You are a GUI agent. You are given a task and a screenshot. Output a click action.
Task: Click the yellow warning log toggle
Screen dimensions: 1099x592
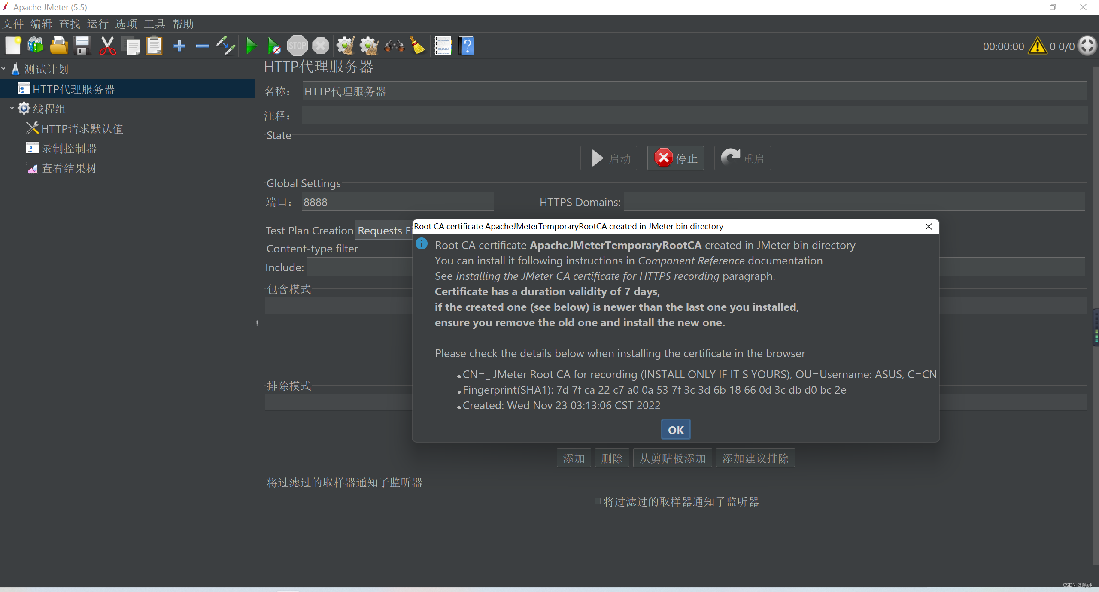click(1037, 46)
